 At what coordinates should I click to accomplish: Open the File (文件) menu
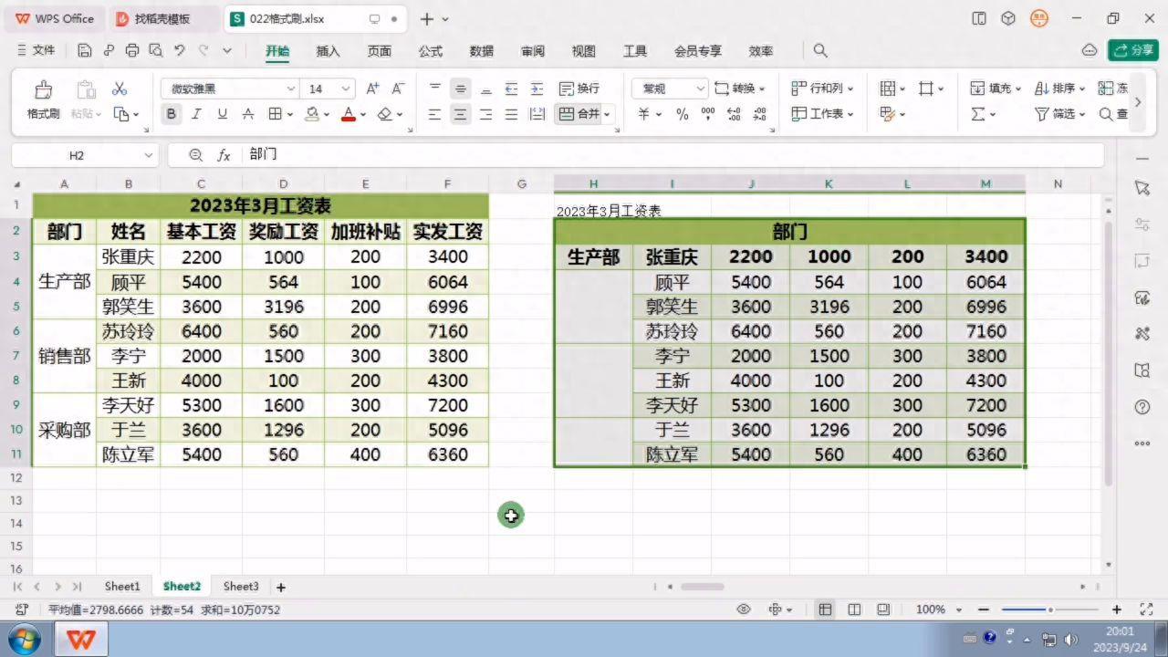tap(36, 51)
